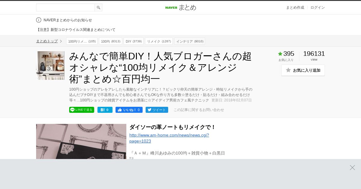
Task: Open ログイン link
Action: 318,7
